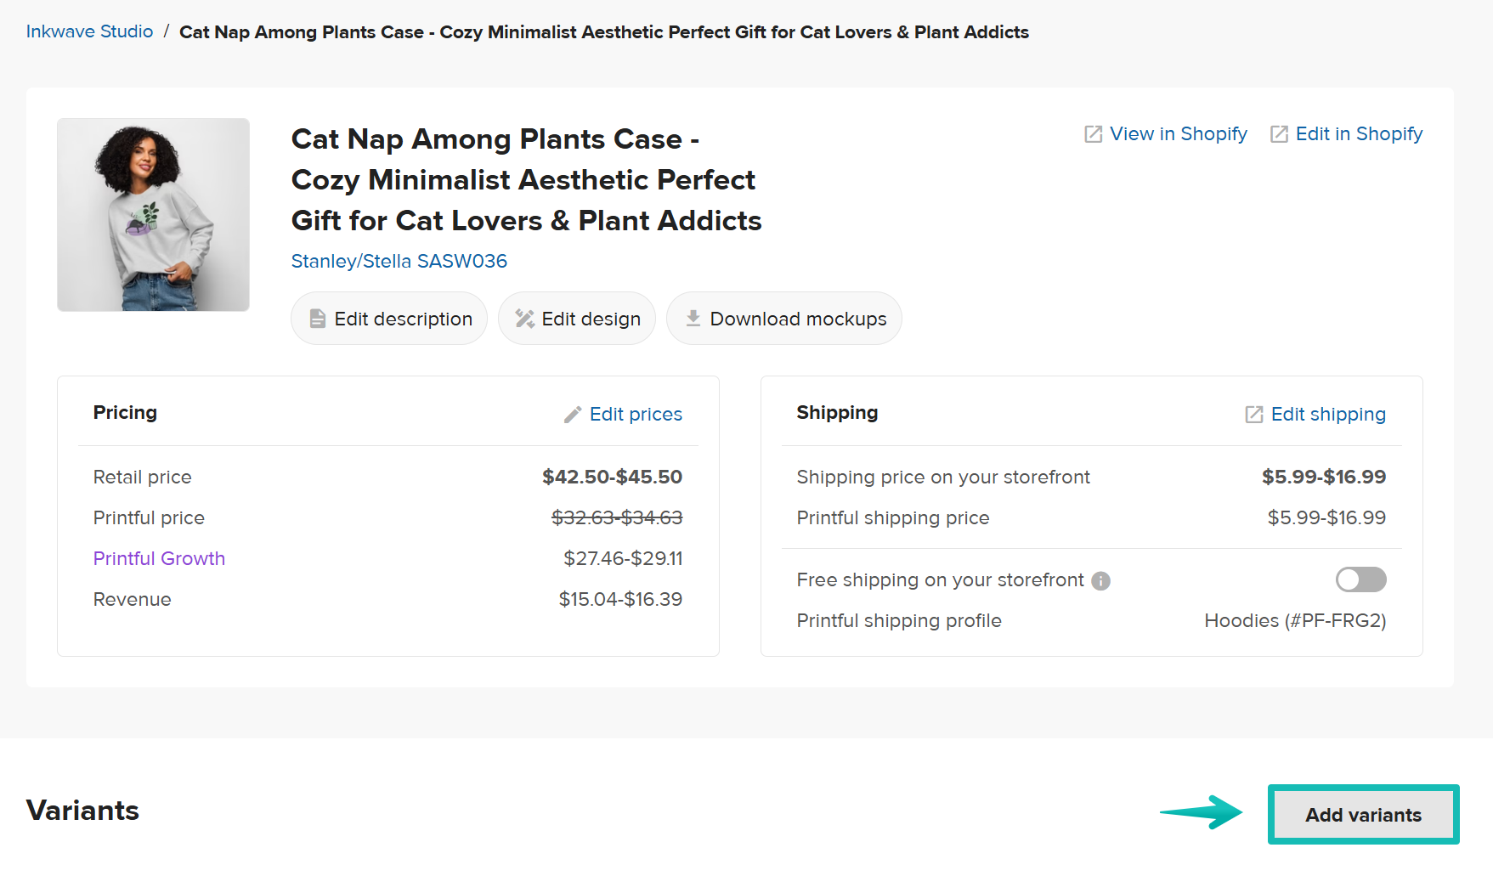Click the info icon for free shipping
1493x876 pixels.
pos(1100,581)
